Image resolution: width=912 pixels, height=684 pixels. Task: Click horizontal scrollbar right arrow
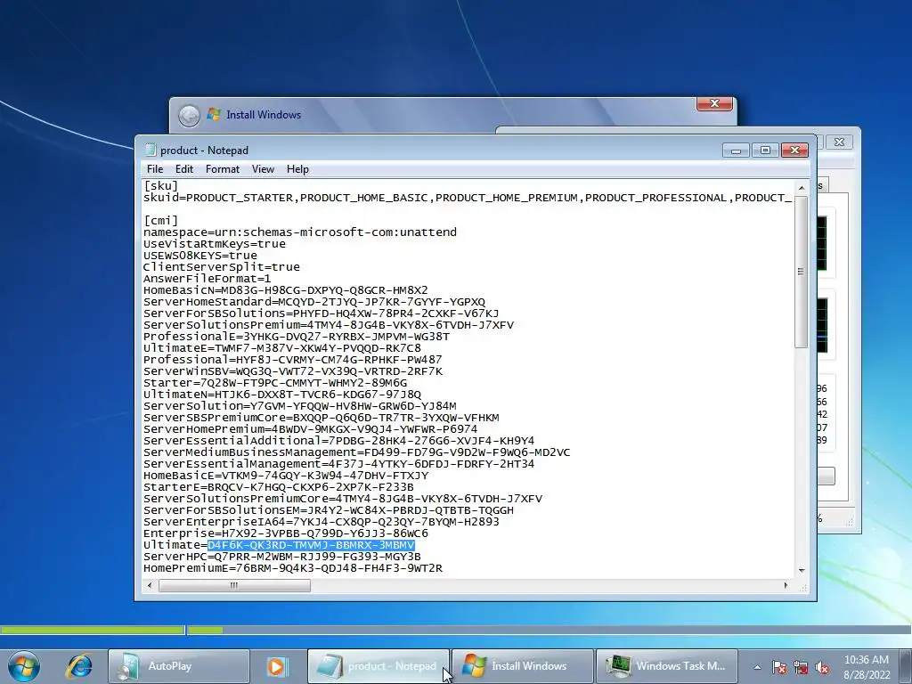[786, 585]
